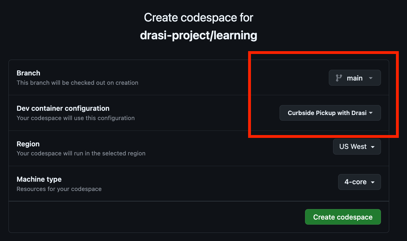Click the Create codespace for title text
The height and width of the screenshot is (241, 407).
point(198,17)
